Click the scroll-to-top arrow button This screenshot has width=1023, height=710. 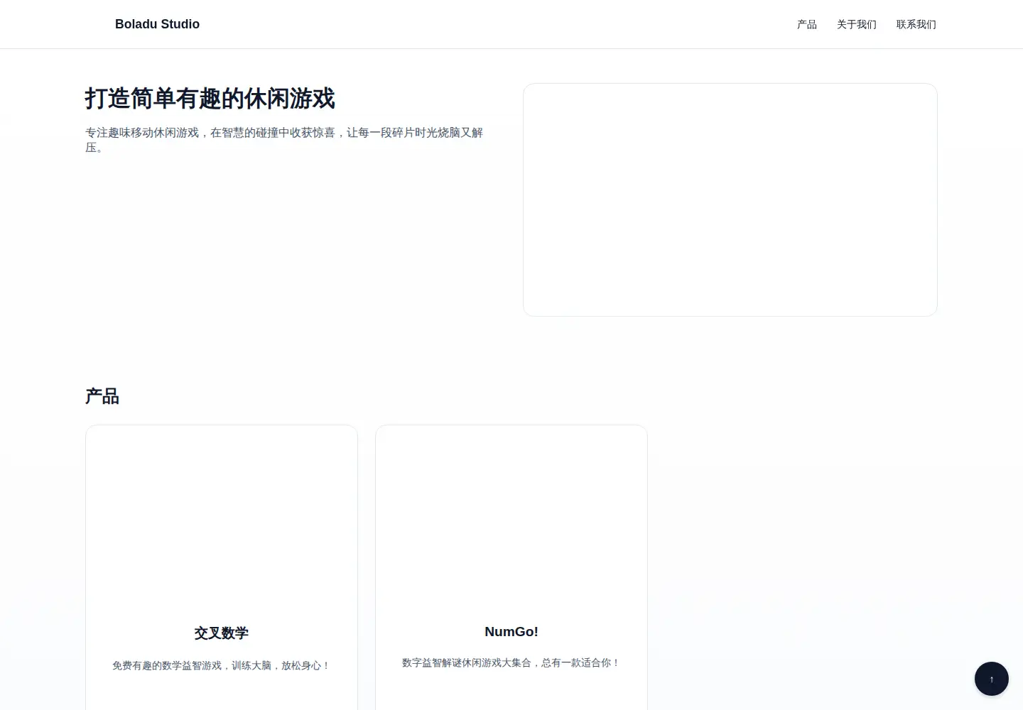[992, 679]
